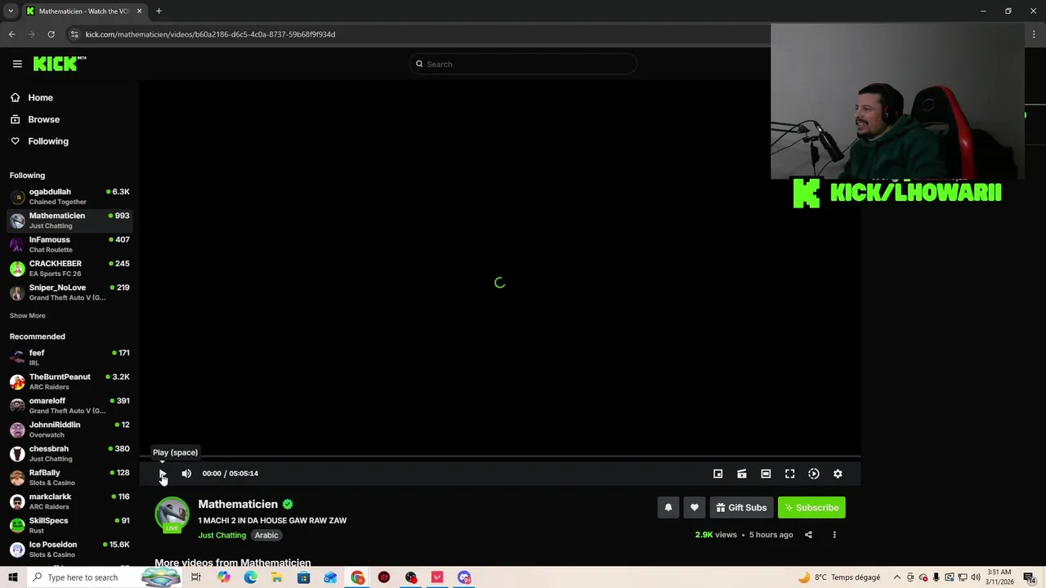Open RafBally recommended channel
Viewport: 1046px width, 588px height.
tap(69, 477)
